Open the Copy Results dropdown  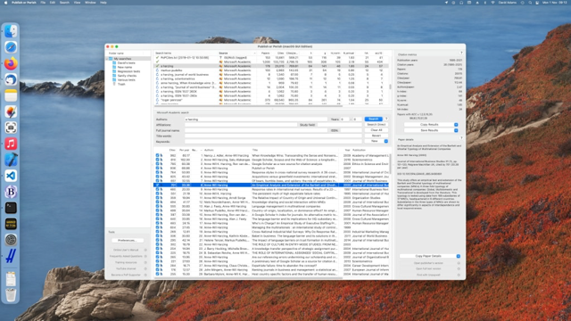[x=456, y=125]
